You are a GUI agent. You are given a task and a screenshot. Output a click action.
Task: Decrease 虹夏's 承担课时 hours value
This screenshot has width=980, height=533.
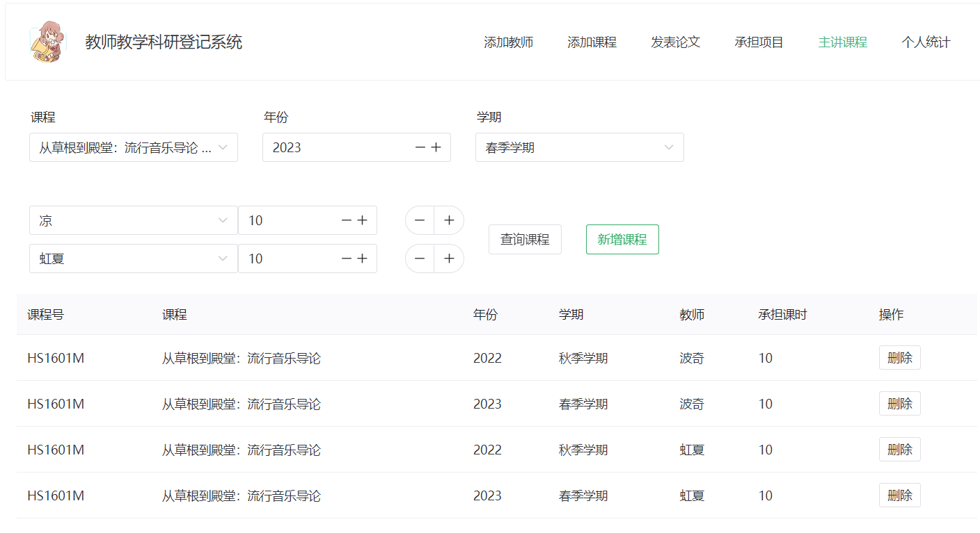coord(346,259)
